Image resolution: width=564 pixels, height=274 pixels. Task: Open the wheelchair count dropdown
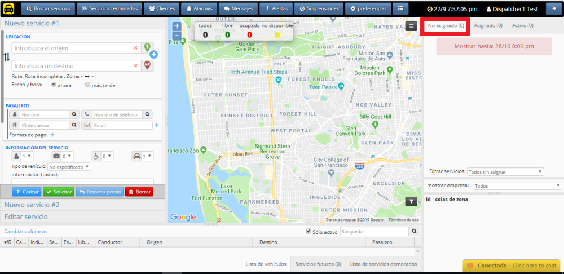pyautogui.click(x=107, y=156)
